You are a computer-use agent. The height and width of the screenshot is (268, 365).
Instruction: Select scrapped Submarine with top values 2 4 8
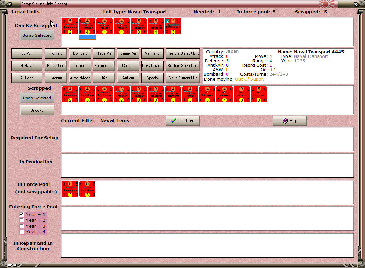225,94
